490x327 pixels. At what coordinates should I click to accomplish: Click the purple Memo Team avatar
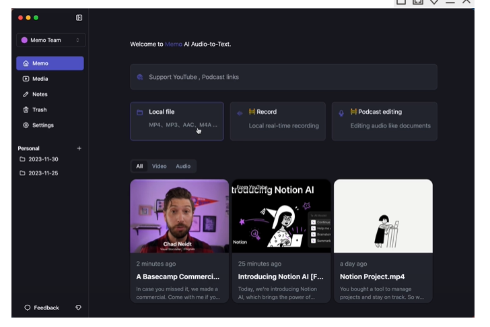point(24,40)
